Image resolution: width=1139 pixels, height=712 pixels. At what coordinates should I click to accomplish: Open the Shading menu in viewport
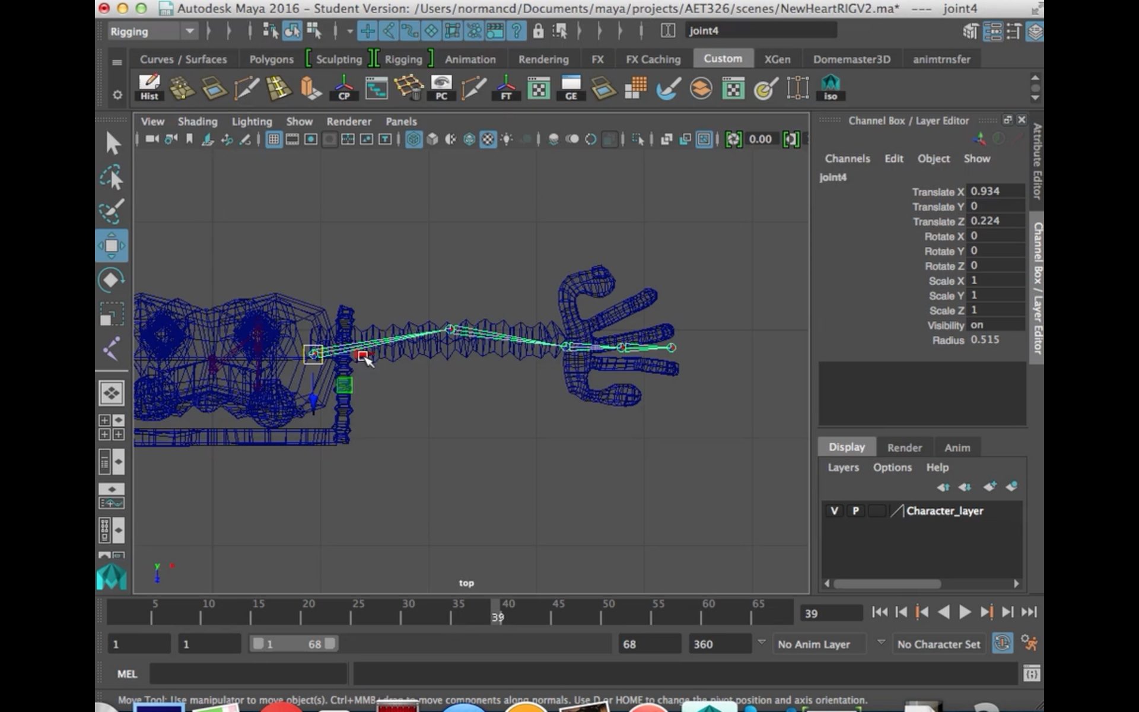pos(197,120)
